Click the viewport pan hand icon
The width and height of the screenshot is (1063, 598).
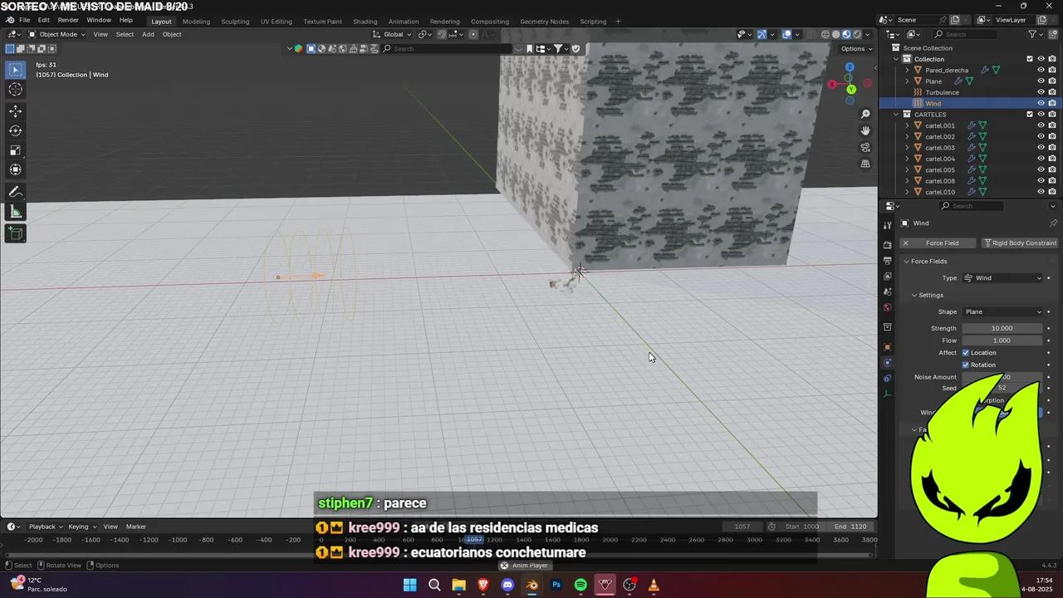[x=865, y=130]
